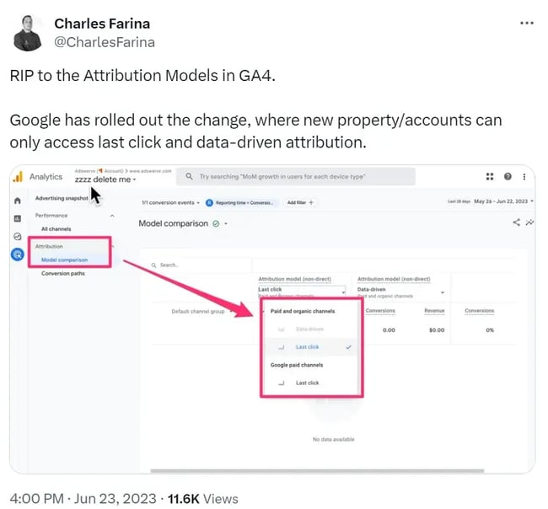Select the greyed-out Data-driven option

tap(308, 330)
